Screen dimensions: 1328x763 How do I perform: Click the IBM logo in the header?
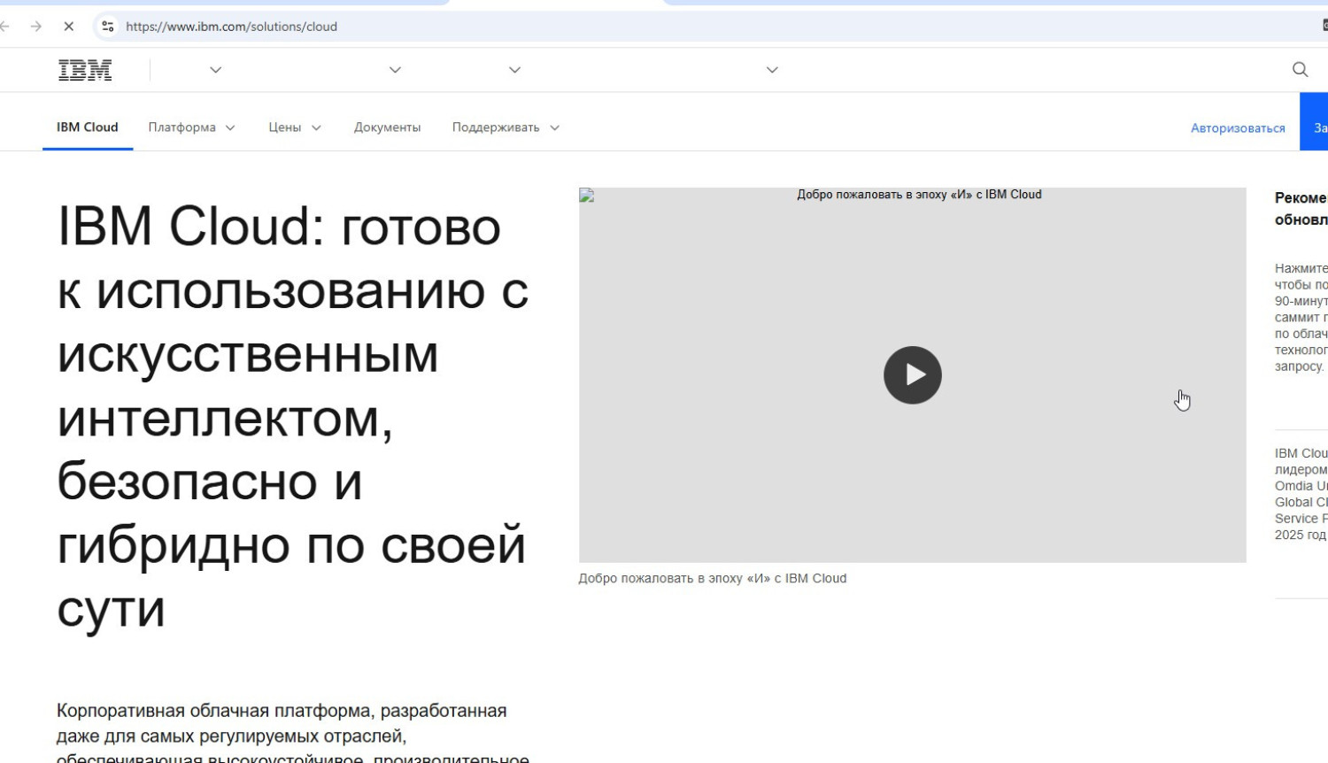(85, 70)
